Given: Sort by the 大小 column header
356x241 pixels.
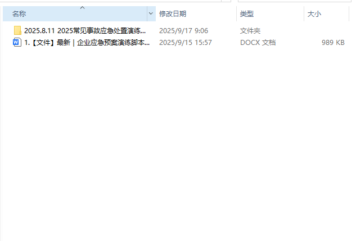Looking at the screenshot, I should (x=314, y=14).
